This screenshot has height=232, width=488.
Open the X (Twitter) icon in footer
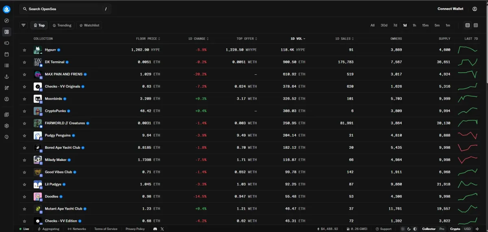pos(162,229)
